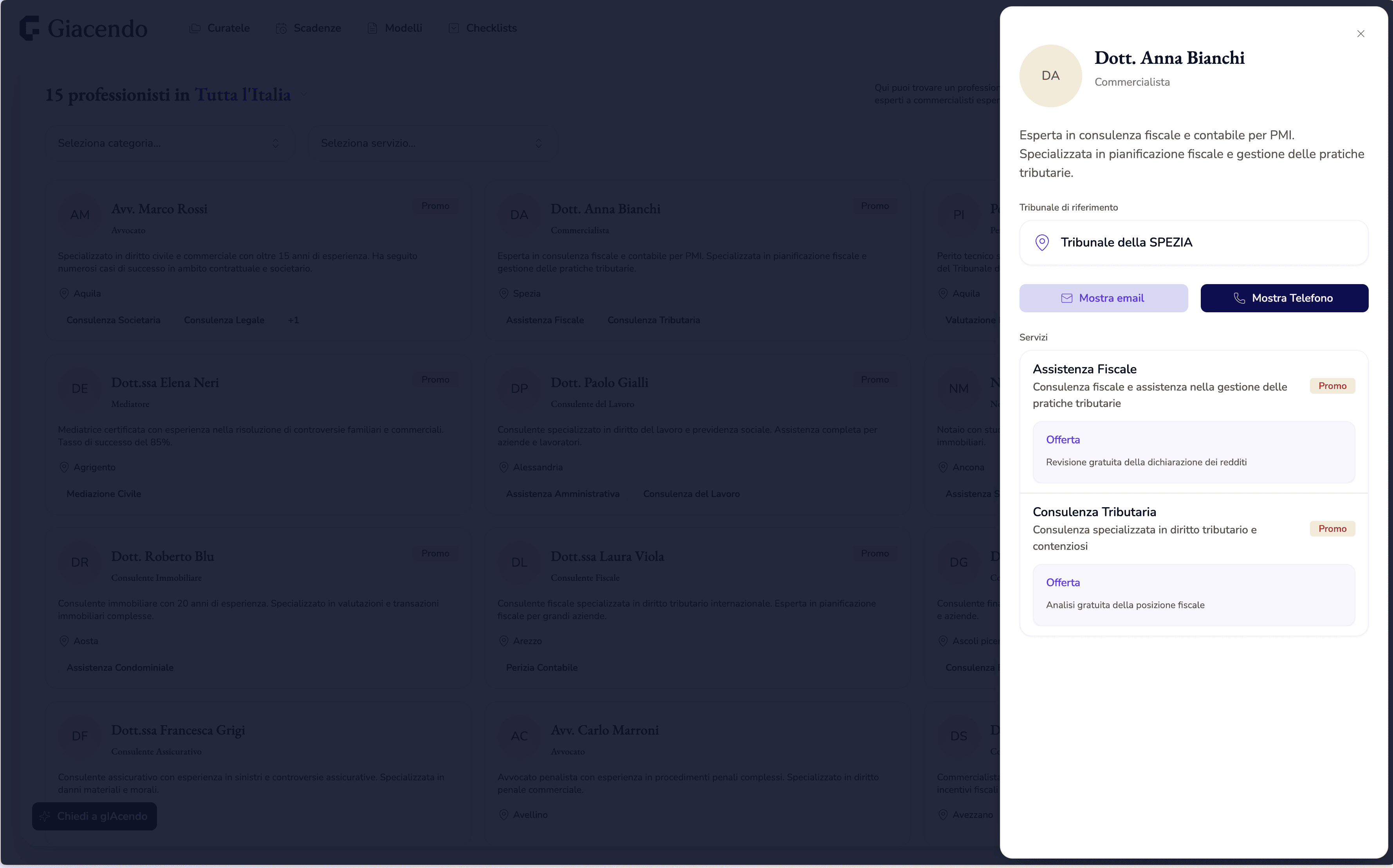
Task: Click the folder icon next to Curatele
Action: coord(195,28)
